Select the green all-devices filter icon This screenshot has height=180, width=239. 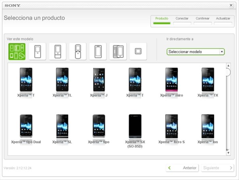tap(17, 51)
